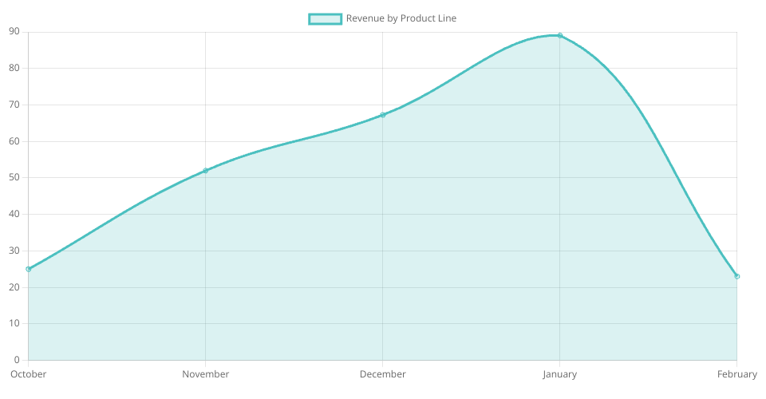Click the teal legend color box
Screen dimensions: 766x399
click(x=325, y=18)
